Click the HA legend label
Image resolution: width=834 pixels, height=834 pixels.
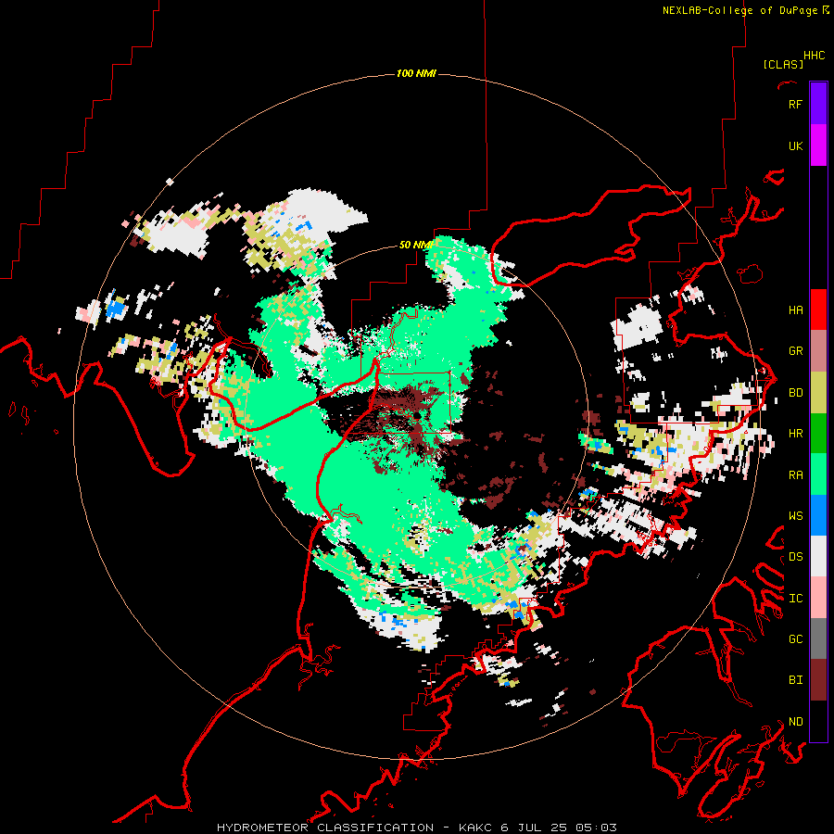click(795, 310)
